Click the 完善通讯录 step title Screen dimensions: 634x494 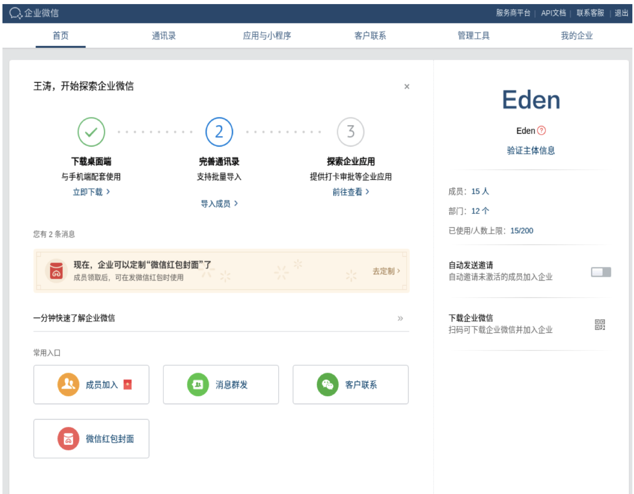pyautogui.click(x=219, y=162)
